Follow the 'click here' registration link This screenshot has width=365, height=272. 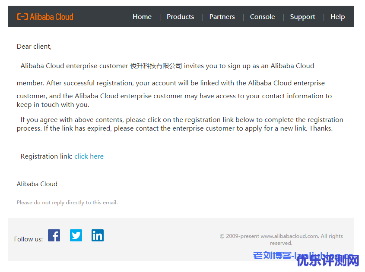click(89, 156)
